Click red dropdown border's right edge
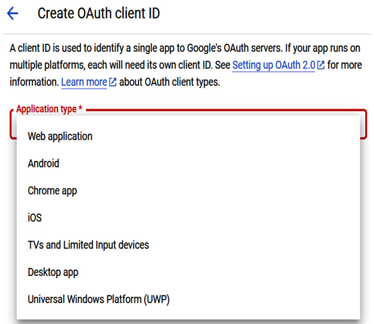This screenshot has height=324, width=374. [365, 124]
